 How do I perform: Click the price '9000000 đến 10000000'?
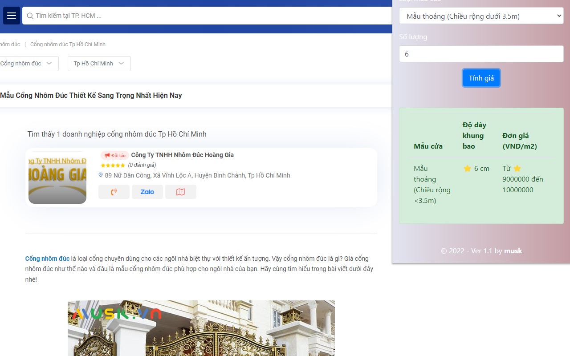click(x=523, y=184)
